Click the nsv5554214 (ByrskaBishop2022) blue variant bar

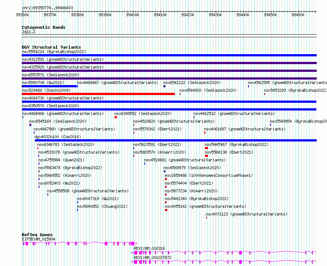(169, 55)
